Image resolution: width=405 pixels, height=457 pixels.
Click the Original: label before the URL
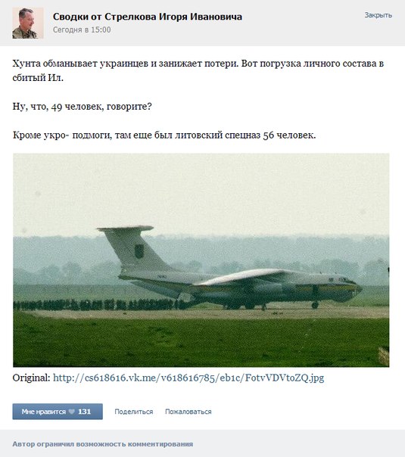tap(32, 378)
